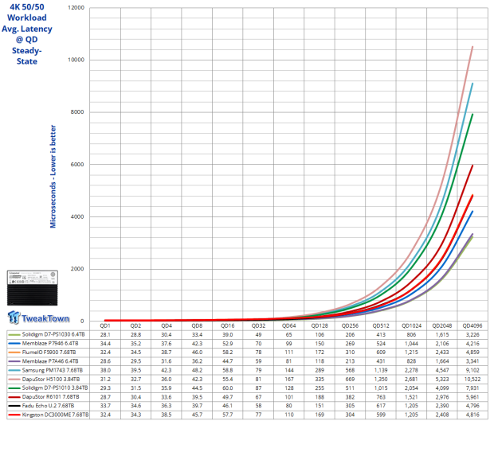The image size is (494, 452).
Task: Click Solidigm D7-PS1030 QD4096 value 3,226
Action: pyautogui.click(x=472, y=334)
